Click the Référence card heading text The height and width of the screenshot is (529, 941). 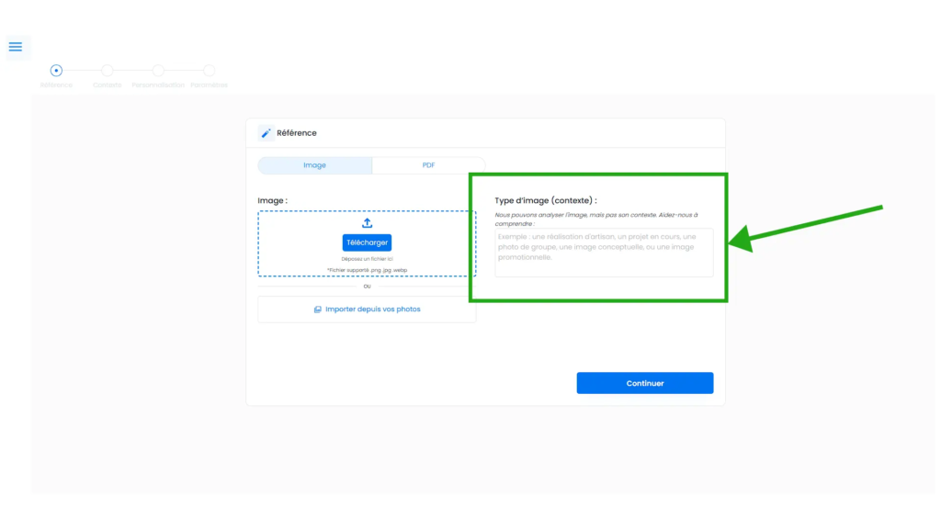[x=297, y=133]
